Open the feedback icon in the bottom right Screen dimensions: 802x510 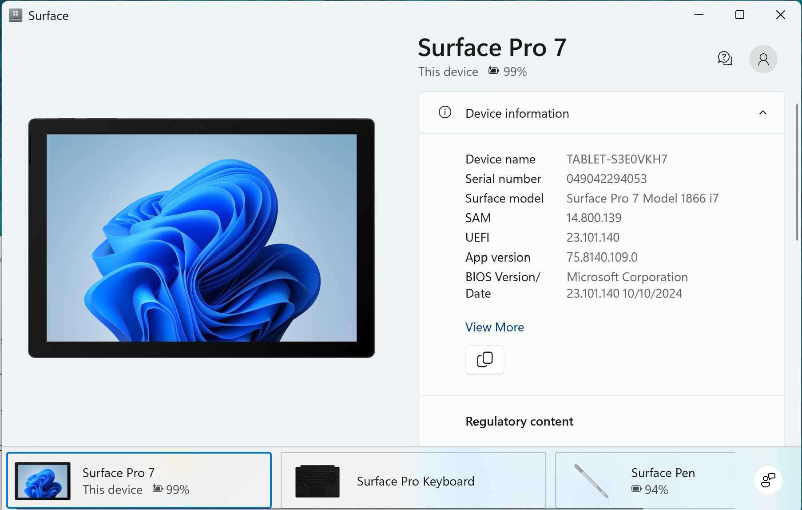(x=768, y=480)
